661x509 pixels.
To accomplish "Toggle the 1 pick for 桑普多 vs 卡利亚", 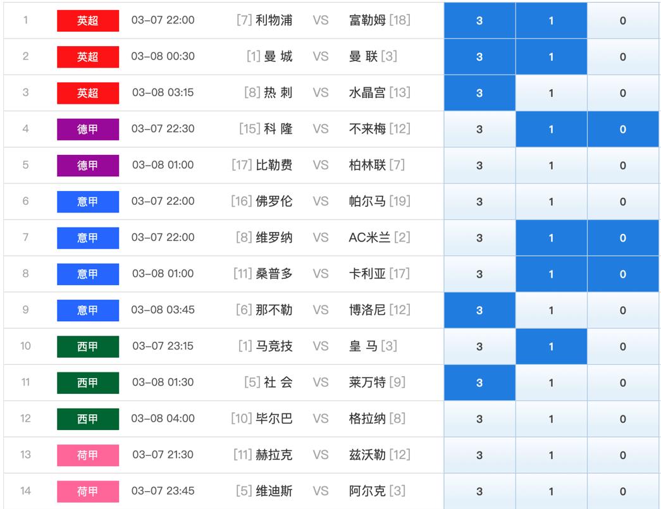I will click(x=551, y=274).
